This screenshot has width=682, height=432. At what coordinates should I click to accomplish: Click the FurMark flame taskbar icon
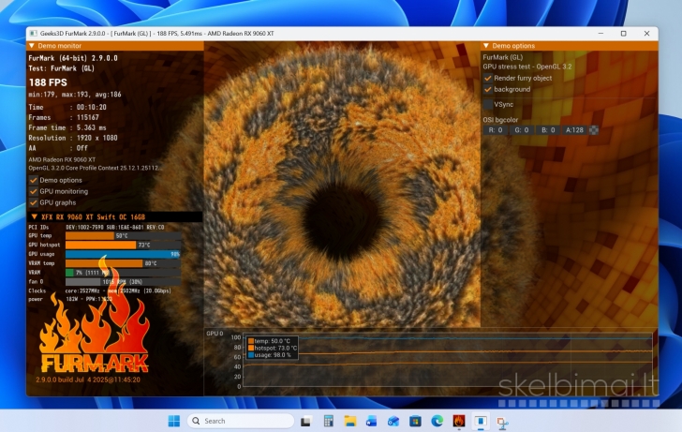click(458, 421)
